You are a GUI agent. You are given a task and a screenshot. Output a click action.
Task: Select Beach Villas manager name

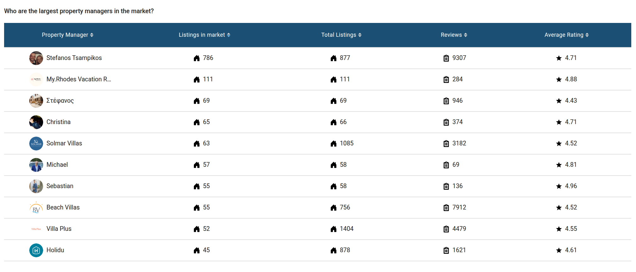click(x=63, y=207)
